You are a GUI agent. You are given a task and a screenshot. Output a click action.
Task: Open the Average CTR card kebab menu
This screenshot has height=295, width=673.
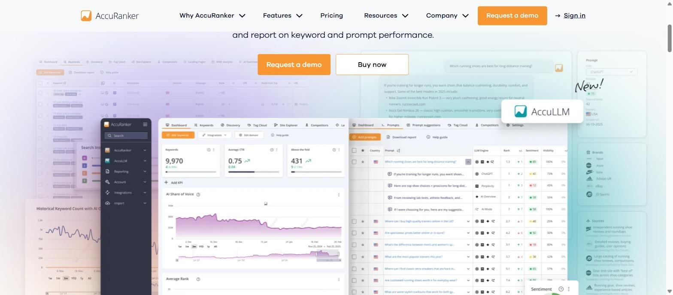(276, 150)
